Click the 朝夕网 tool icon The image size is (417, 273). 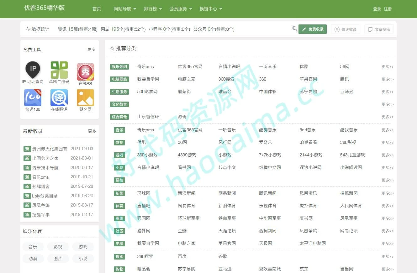[85, 97]
